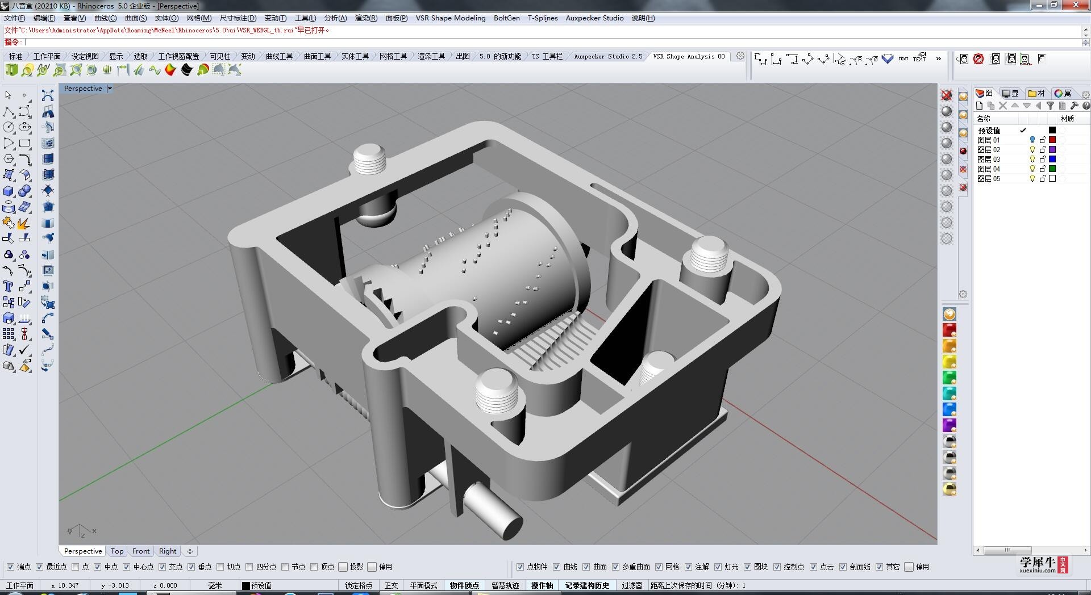Toggle 端点 end point osnap checkbox
This screenshot has width=1091, height=595.
coord(10,567)
